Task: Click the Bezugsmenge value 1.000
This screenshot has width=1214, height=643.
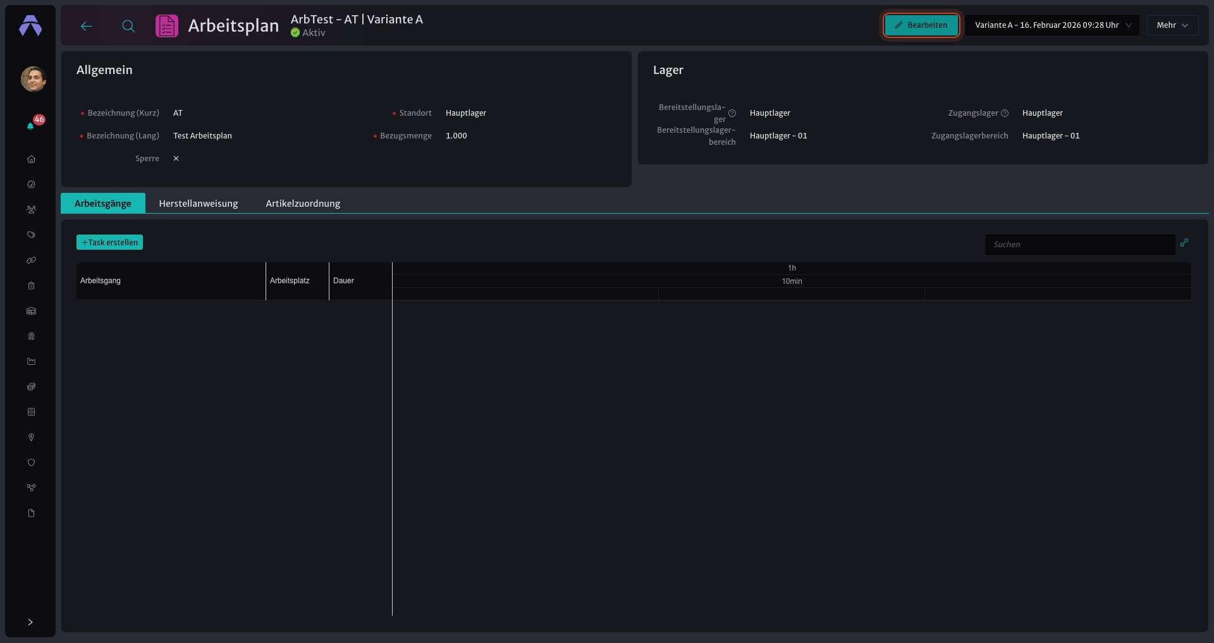Action: coord(457,136)
